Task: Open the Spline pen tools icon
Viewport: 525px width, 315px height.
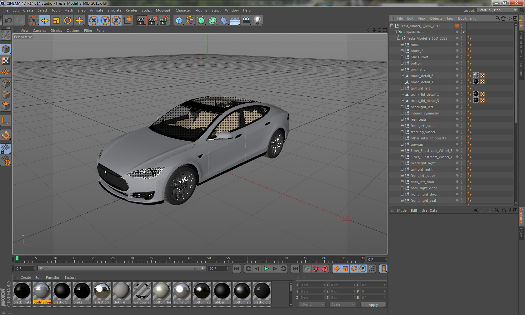Action: click(190, 21)
